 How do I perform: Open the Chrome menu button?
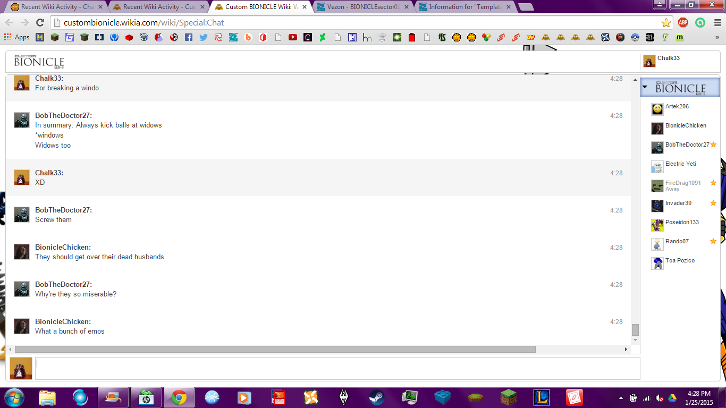717,22
